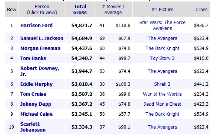
Task: Open Scarlett Johansson's profile
Action: [x=33, y=127]
